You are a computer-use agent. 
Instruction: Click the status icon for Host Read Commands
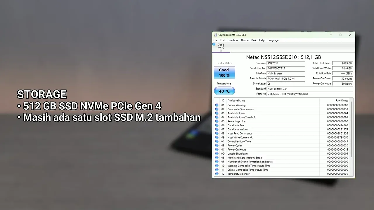(x=217, y=134)
